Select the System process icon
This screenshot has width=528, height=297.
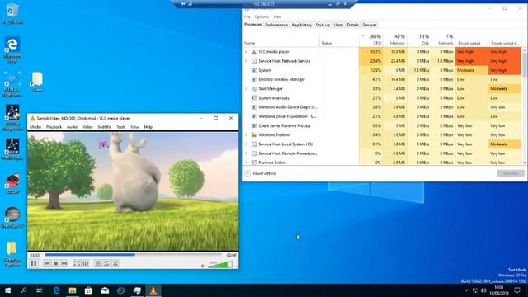tap(254, 70)
